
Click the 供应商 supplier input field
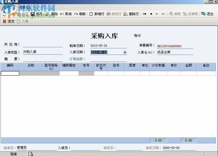tap(43, 45)
